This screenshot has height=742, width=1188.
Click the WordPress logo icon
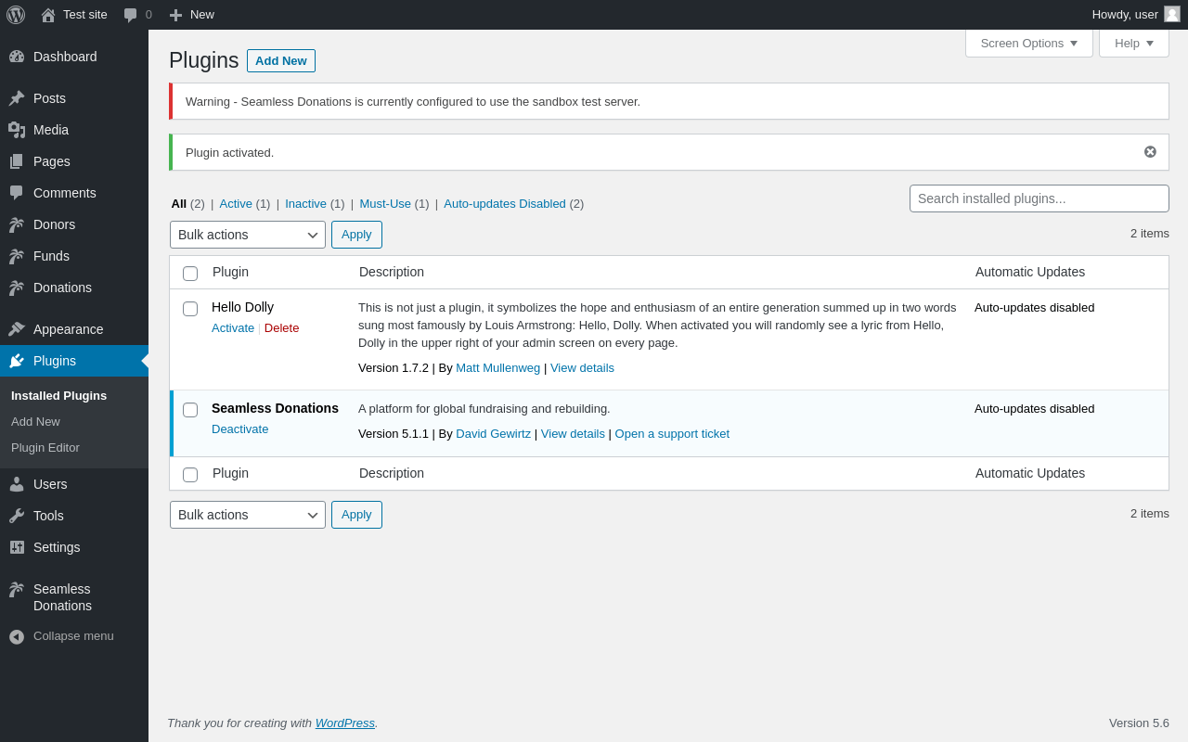[16, 15]
